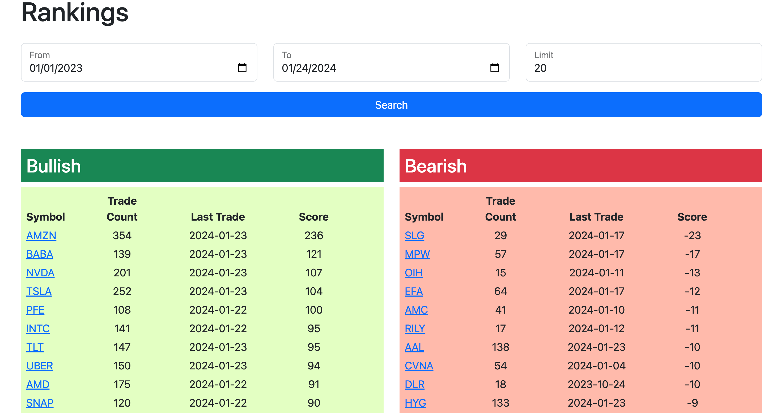The height and width of the screenshot is (413, 764).
Task: Open the BABA symbol link
Action: point(40,254)
